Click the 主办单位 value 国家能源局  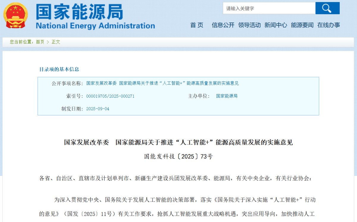(x=227, y=96)
